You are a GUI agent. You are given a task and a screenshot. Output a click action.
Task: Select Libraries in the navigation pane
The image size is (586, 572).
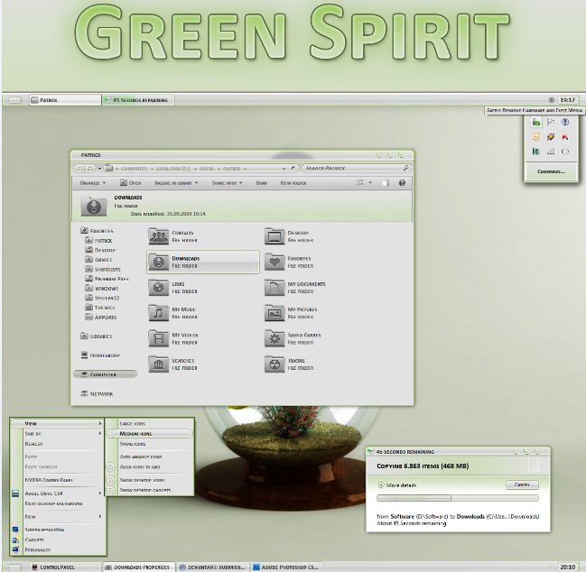pos(97,337)
